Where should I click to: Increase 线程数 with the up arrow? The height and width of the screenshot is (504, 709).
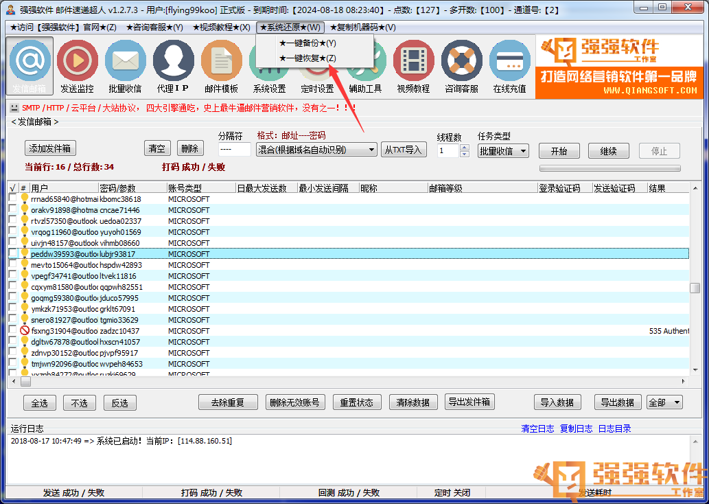pyautogui.click(x=465, y=148)
